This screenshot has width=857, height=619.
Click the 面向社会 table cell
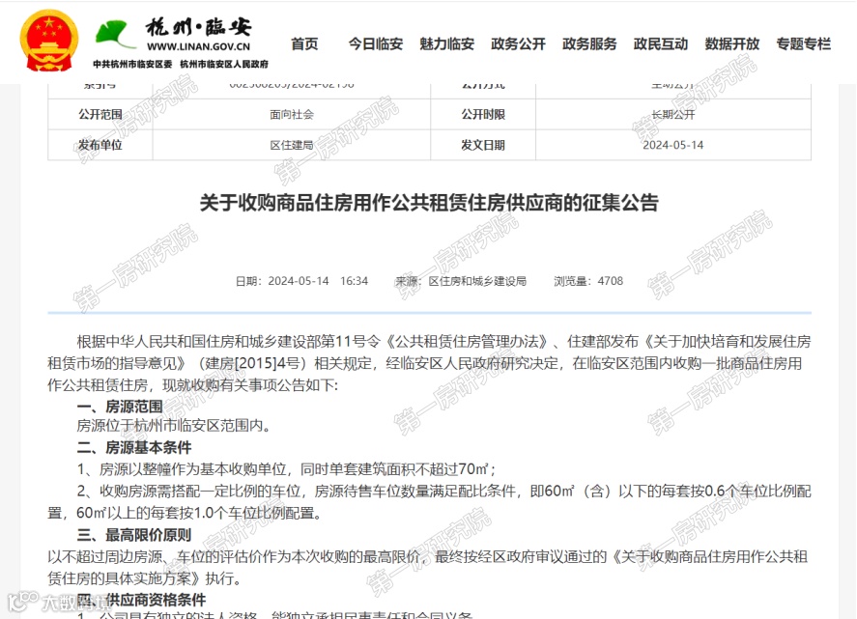(x=292, y=115)
